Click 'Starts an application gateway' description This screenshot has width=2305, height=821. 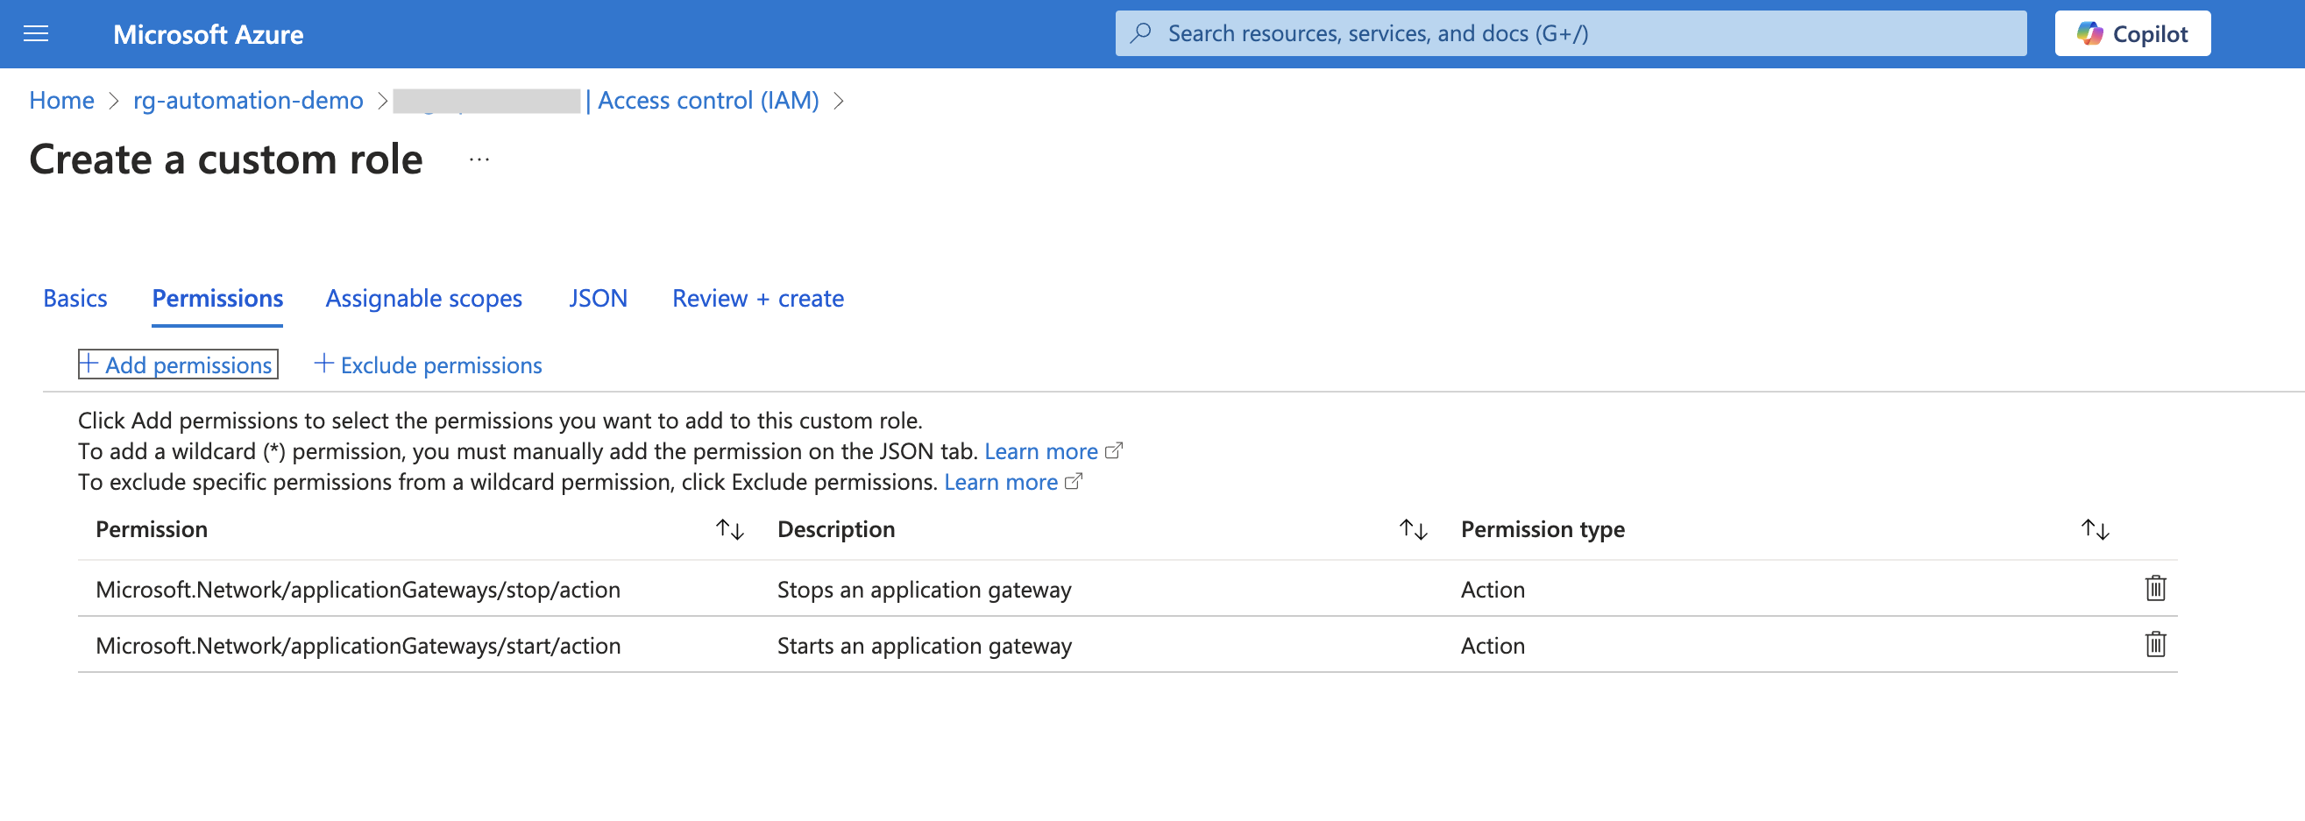click(x=925, y=646)
